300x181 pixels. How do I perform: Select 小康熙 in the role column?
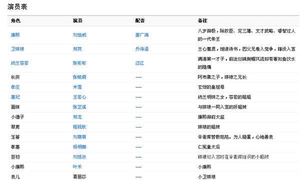[x=17, y=167]
